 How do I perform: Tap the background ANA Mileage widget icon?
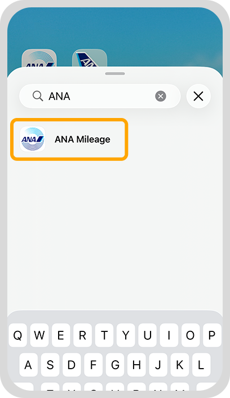point(39,58)
